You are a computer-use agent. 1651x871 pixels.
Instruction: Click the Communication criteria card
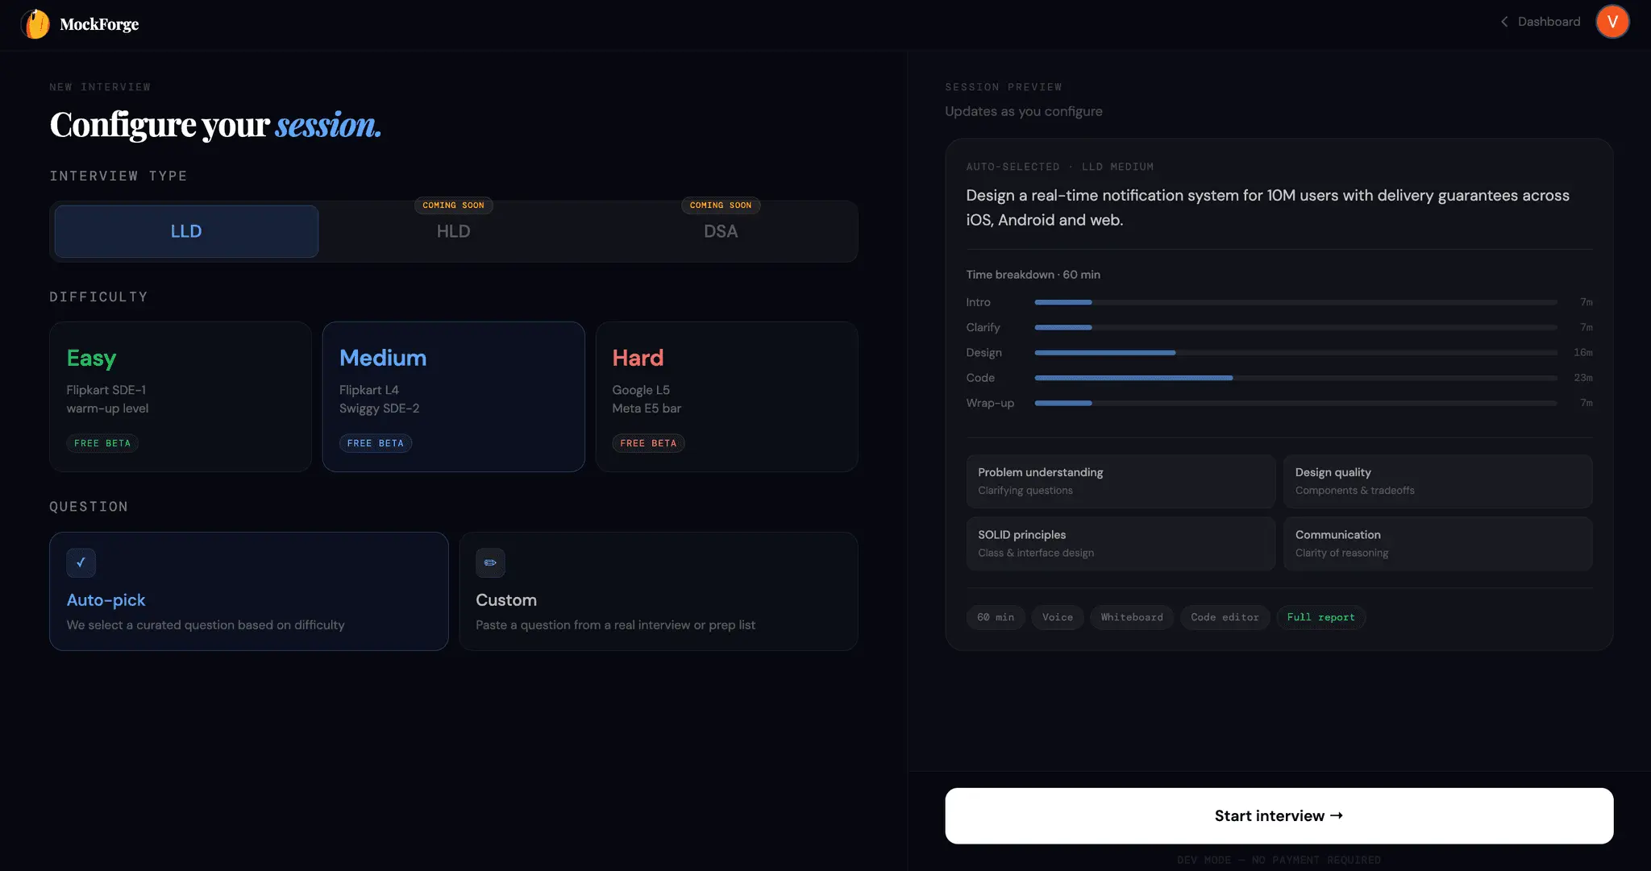point(1437,544)
